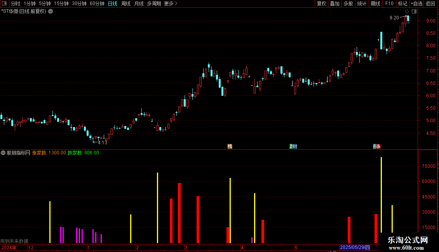Screen dimensions: 439x252
Task: Switch to 周线 weekly chart
Action: pyautogui.click(x=126, y=3)
